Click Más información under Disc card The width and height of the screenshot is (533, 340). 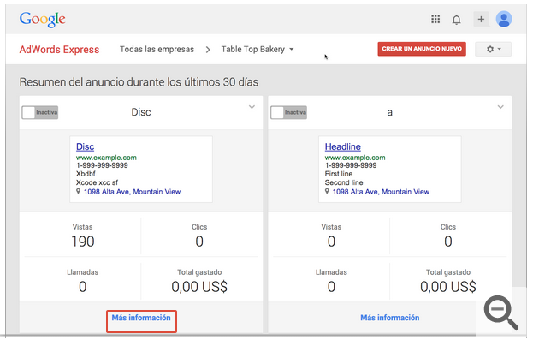[x=141, y=318]
